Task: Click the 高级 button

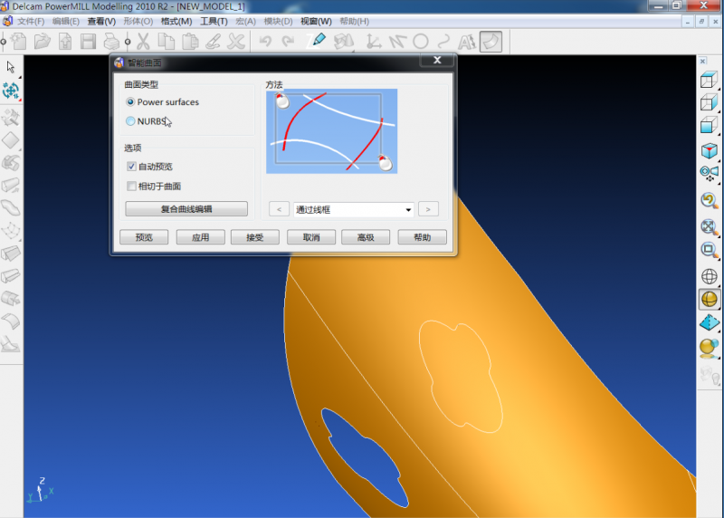Action: [366, 237]
